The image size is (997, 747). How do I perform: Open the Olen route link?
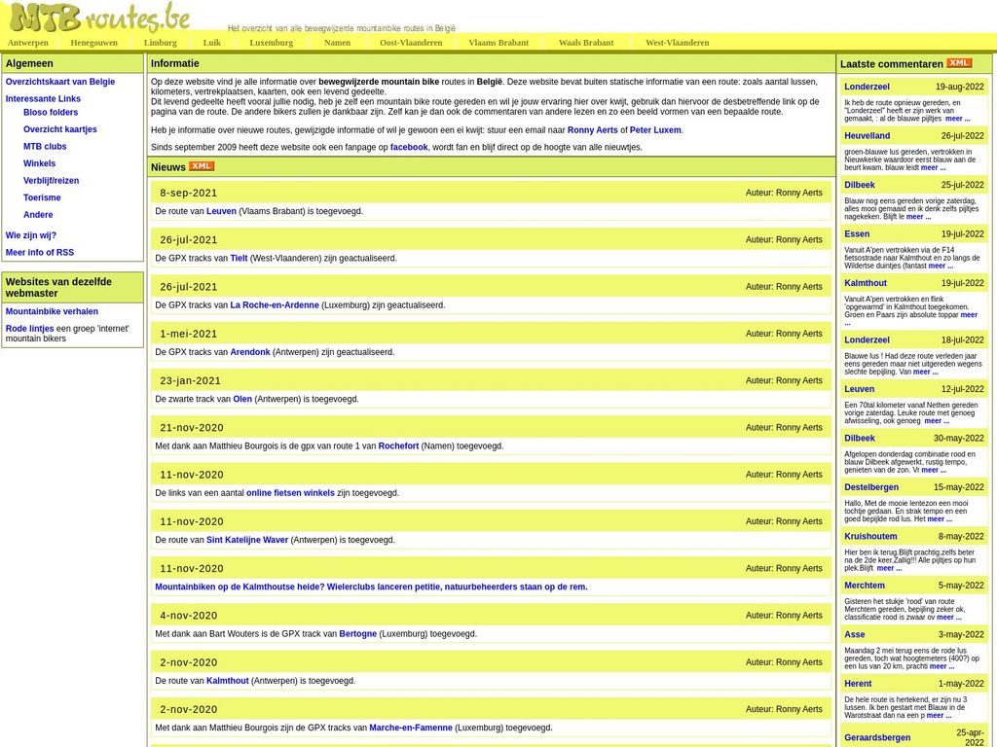pyautogui.click(x=242, y=399)
